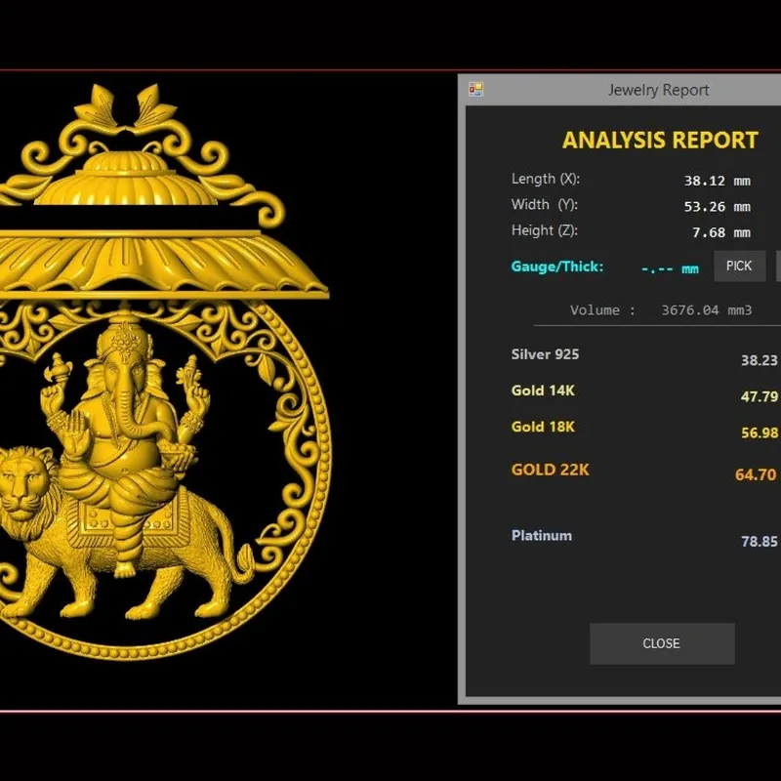
Task: Click the Height (Z): label
Action: click(x=545, y=230)
